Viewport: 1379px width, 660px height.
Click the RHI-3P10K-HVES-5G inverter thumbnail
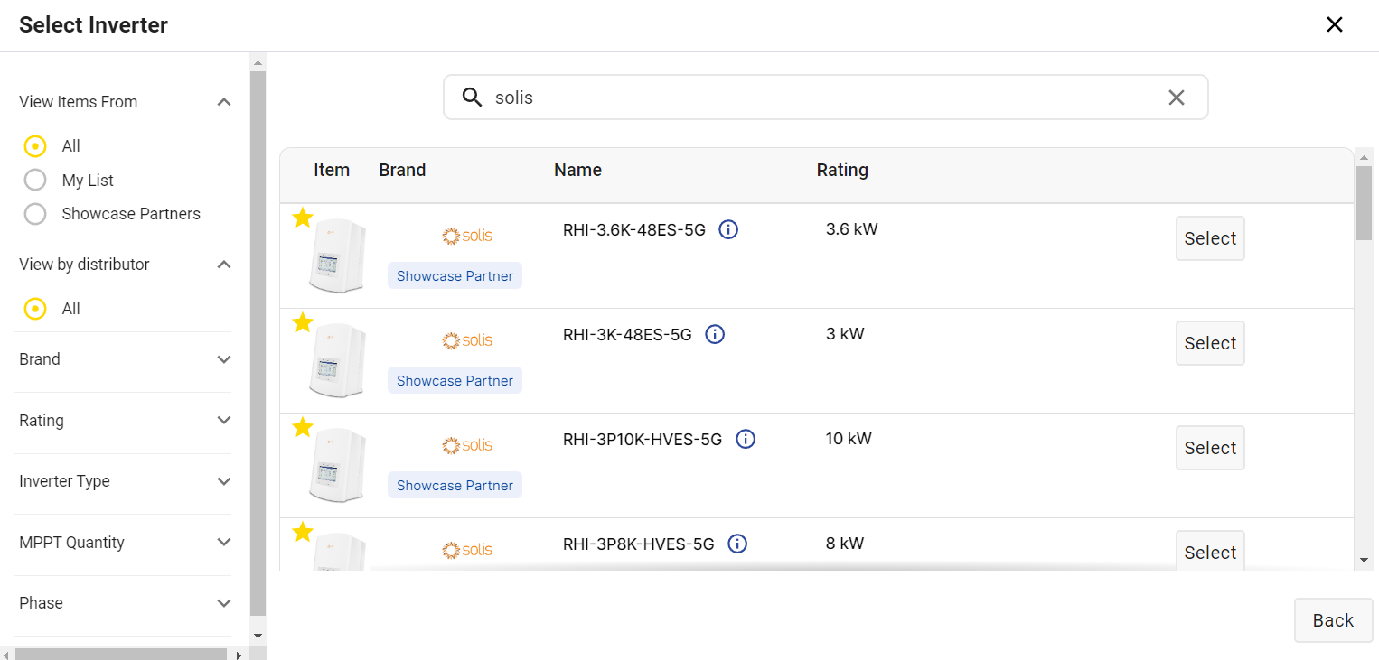click(338, 467)
